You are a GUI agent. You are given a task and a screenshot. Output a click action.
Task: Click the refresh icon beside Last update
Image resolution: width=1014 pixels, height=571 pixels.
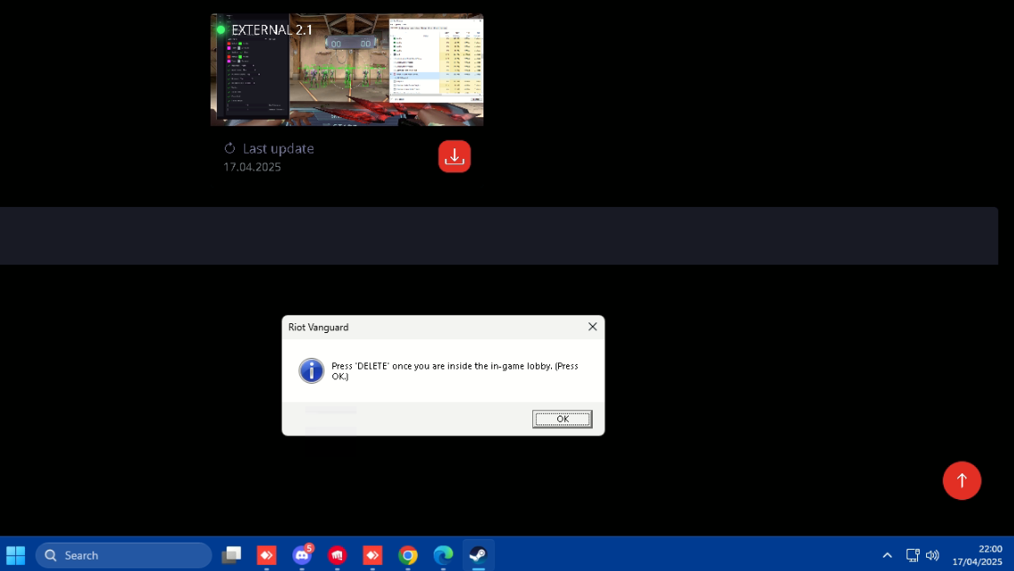click(x=229, y=148)
